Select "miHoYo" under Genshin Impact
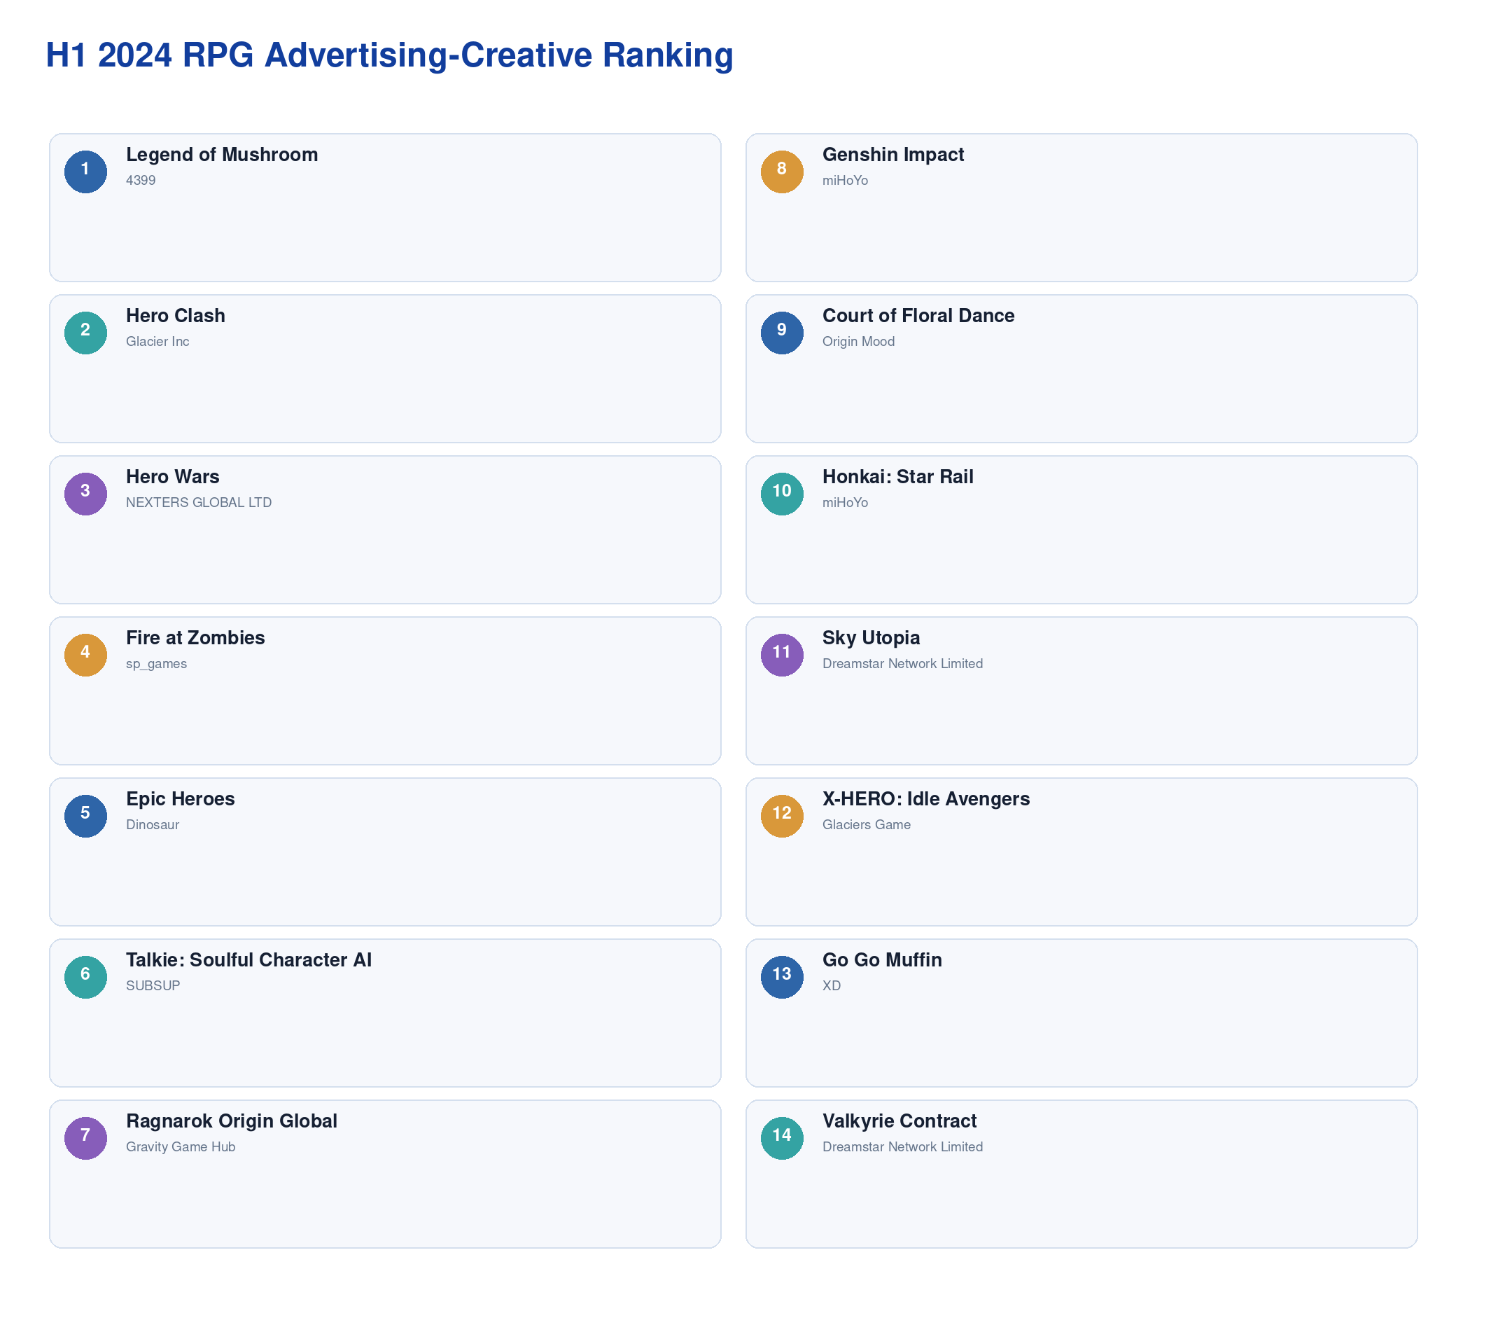This screenshot has height=1318, width=1491. coord(846,181)
